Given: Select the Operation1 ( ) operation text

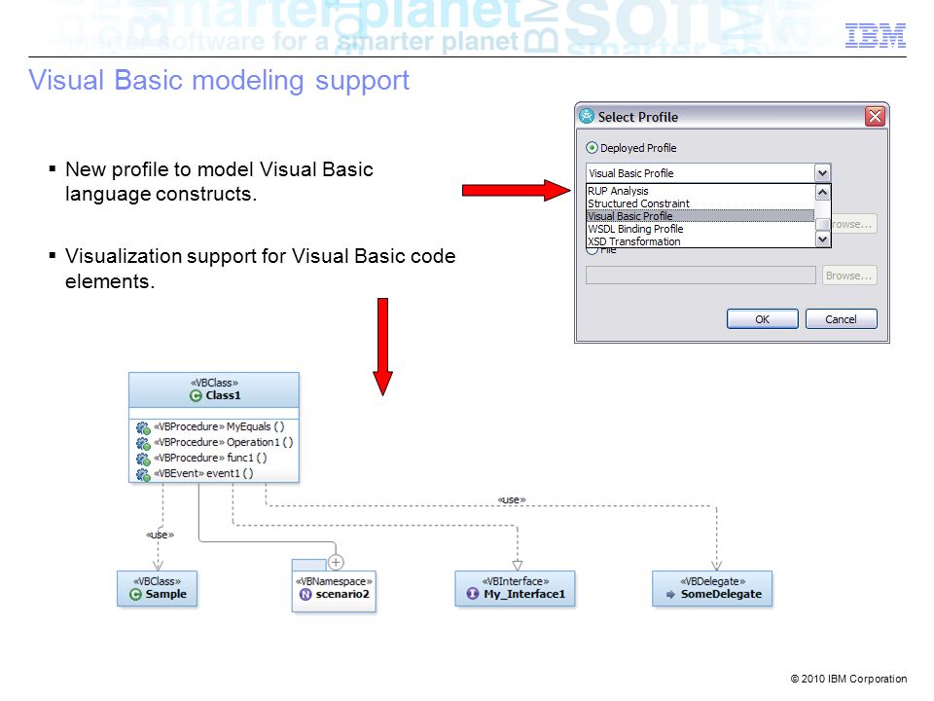Looking at the screenshot, I should (260, 442).
